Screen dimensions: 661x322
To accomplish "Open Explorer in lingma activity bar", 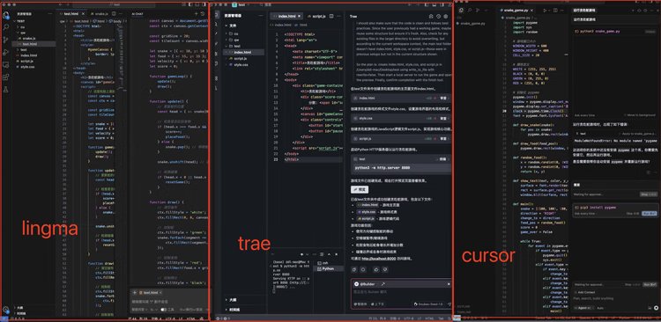I will pos(6,16).
